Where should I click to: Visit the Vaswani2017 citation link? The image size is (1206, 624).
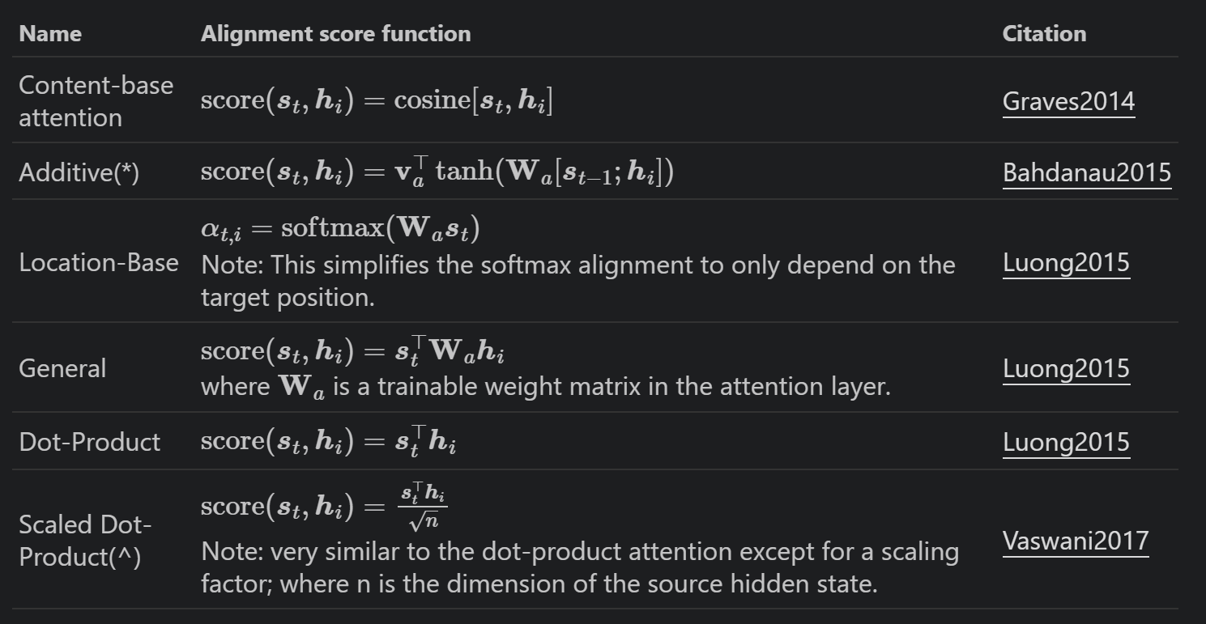click(x=1076, y=541)
